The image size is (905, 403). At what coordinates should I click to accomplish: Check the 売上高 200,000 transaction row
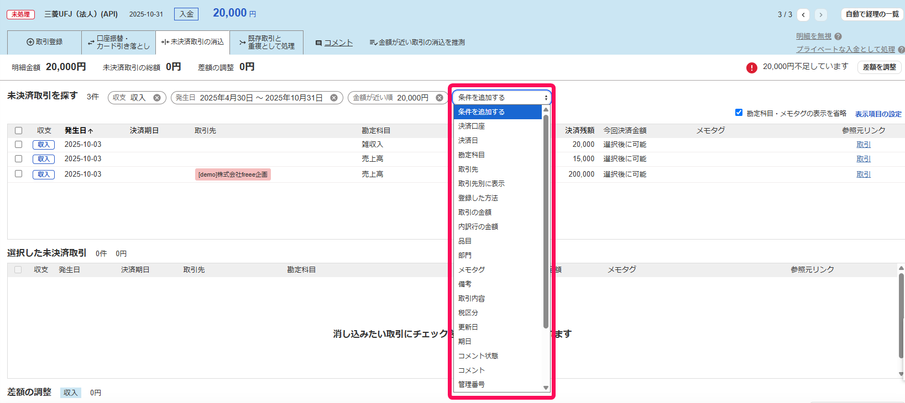(x=18, y=174)
